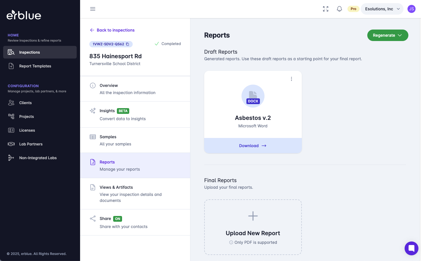Click the Projects hierarchy icon
The height and width of the screenshot is (261, 421).
[x=11, y=116]
